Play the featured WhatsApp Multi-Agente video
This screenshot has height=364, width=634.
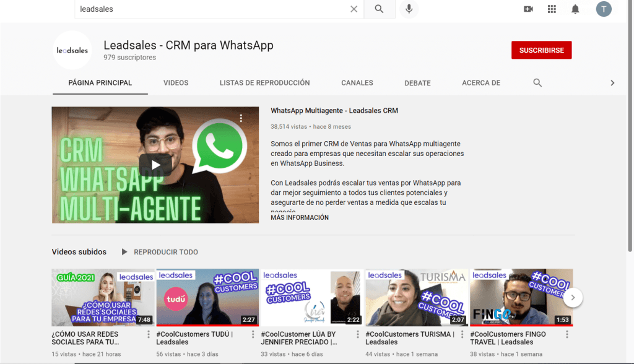point(155,165)
